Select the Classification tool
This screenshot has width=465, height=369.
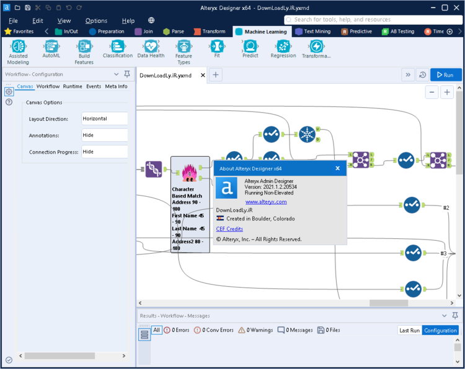point(118,49)
